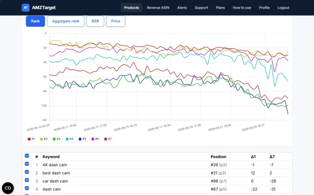Screen dimensions: 314x195
Task: Click the car dash cam keyword
Action: tap(55, 181)
